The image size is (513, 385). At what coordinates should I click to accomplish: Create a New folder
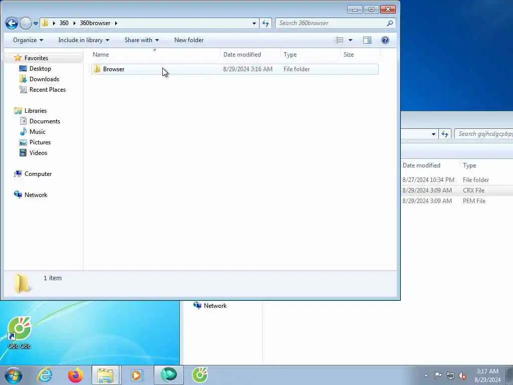189,40
